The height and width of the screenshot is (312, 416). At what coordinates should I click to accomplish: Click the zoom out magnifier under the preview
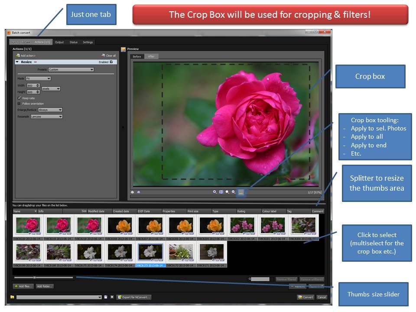[x=234, y=192]
